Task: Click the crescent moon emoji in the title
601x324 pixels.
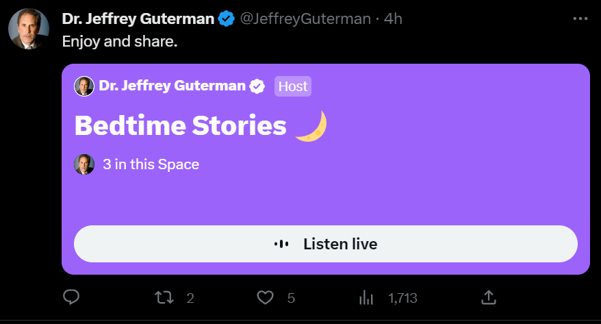Action: click(311, 126)
